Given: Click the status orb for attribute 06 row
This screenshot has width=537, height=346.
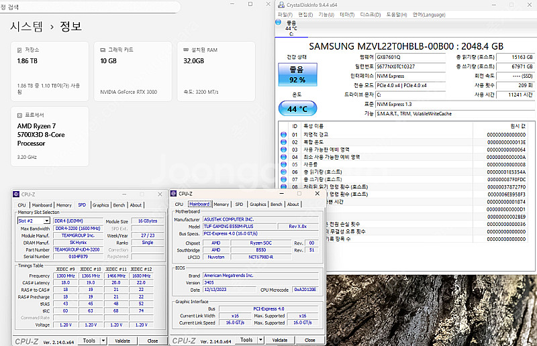Looking at the screenshot, I should [x=283, y=172].
